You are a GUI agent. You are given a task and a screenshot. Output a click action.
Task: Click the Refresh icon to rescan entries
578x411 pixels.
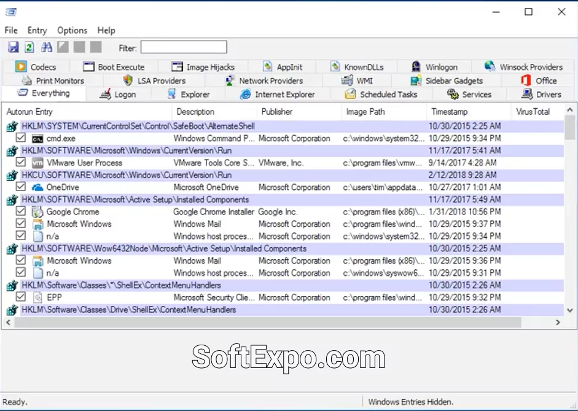[x=29, y=47]
